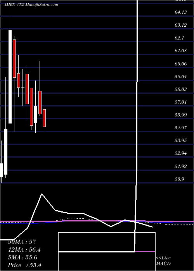Screen dimensions: 194x271
Task: Click the 60.06 price axis label
Action: [181, 64]
